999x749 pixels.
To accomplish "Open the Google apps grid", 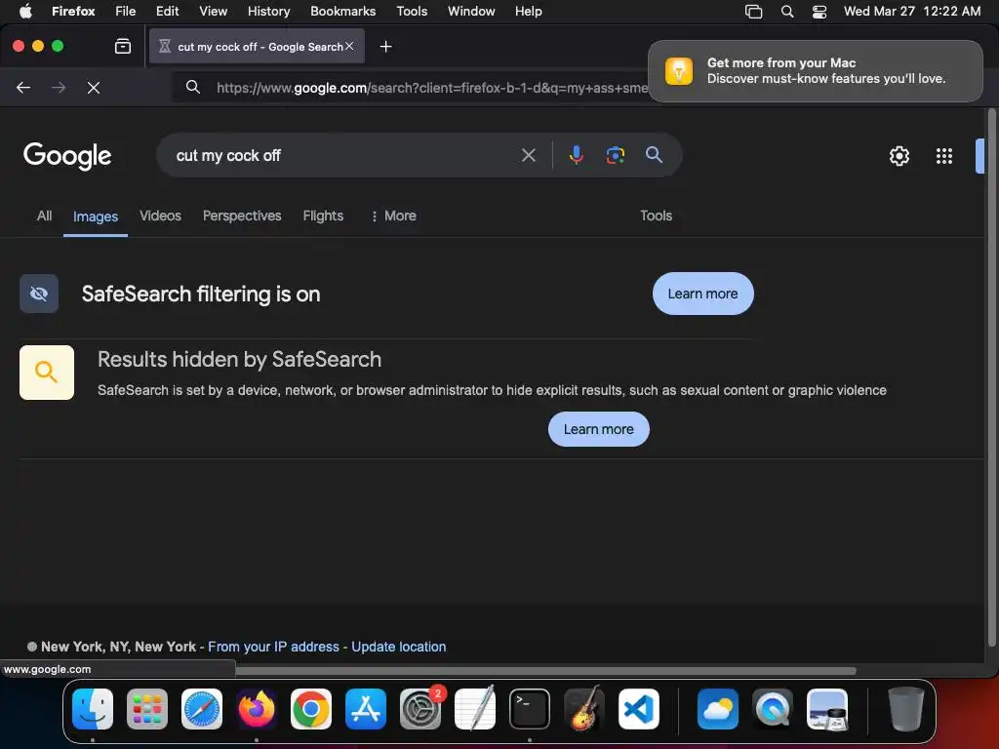I will pyautogui.click(x=943, y=156).
